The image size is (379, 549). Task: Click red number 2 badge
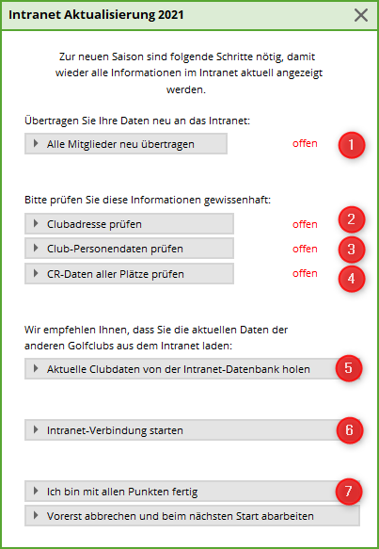click(352, 219)
